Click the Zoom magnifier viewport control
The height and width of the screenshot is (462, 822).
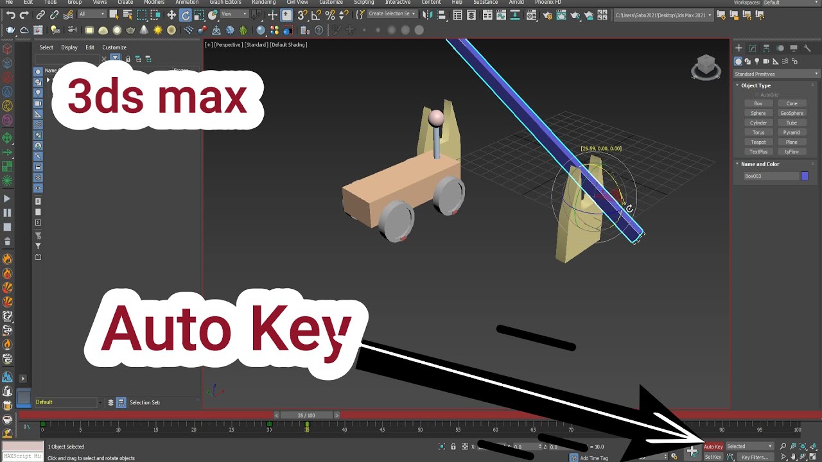[783, 447]
